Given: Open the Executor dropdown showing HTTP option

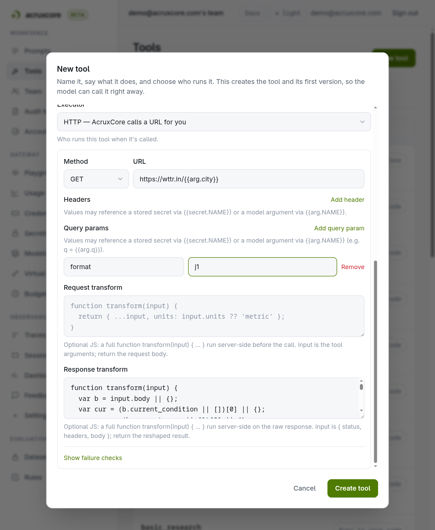Looking at the screenshot, I should click(x=214, y=122).
